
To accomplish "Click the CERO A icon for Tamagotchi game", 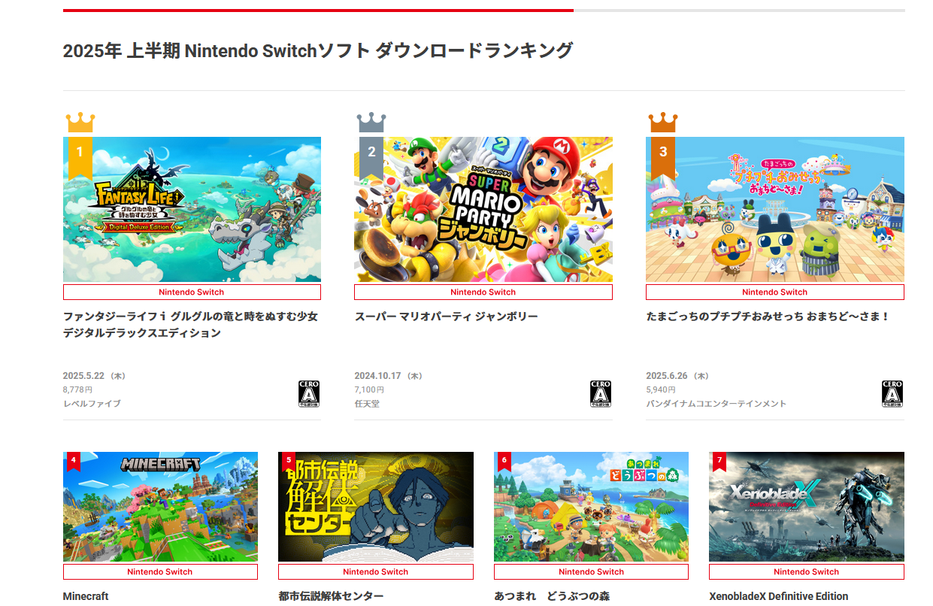I will (x=892, y=393).
